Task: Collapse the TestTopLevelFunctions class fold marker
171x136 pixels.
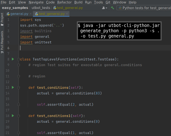Action: pyautogui.click(x=19, y=59)
